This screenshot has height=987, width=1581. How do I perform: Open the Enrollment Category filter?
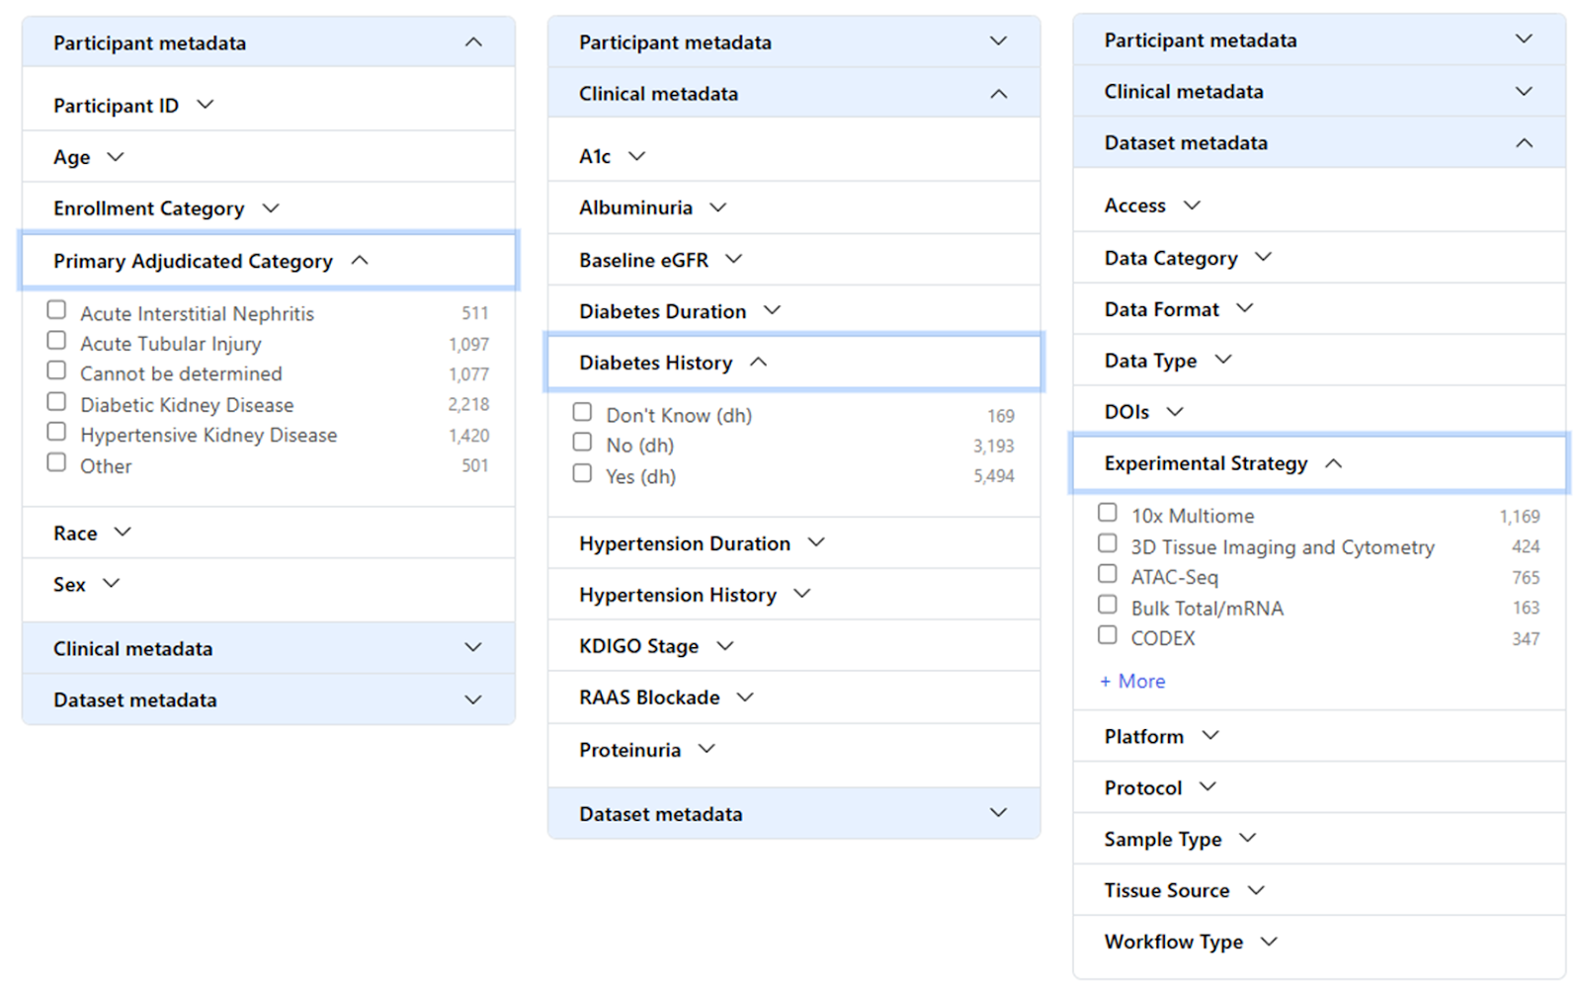coord(269,207)
